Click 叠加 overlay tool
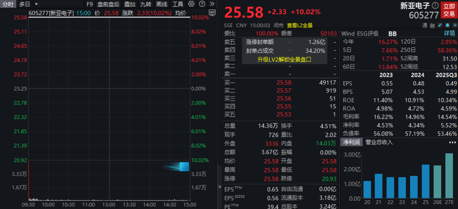 point(130,4)
